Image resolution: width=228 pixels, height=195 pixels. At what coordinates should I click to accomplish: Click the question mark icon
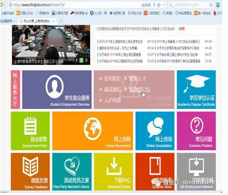197,125
